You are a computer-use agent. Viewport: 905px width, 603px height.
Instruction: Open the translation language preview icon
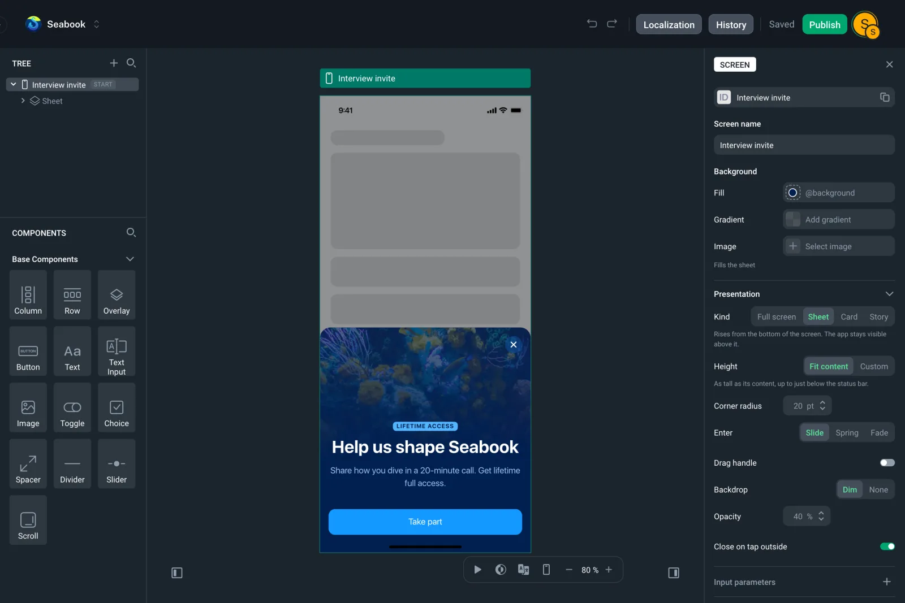523,570
